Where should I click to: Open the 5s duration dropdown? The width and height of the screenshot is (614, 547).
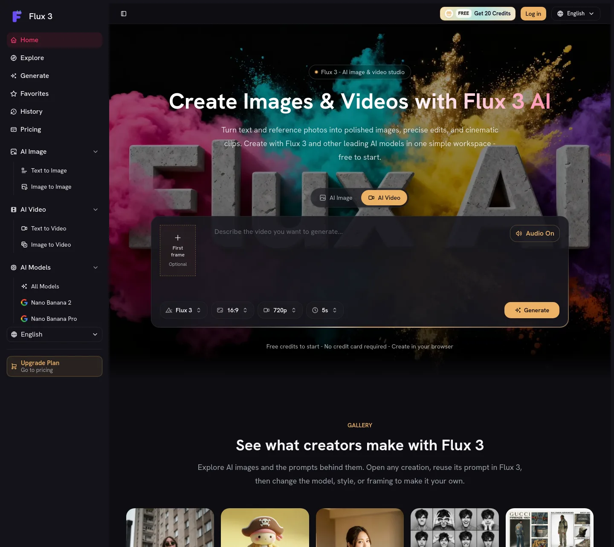coord(325,310)
